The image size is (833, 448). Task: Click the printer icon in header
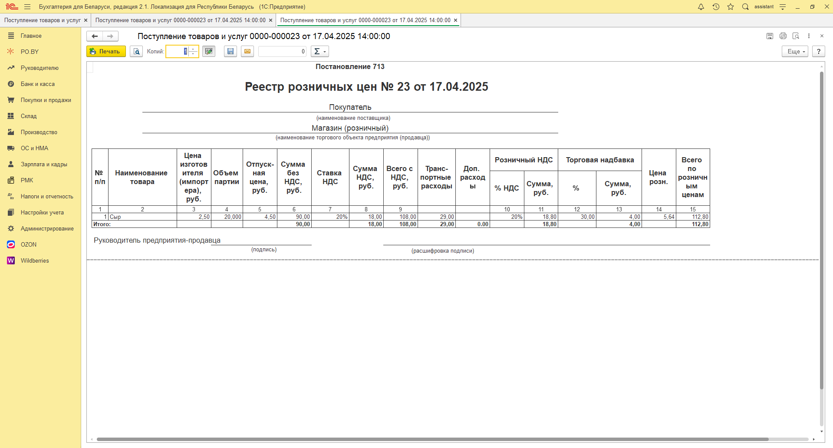(783, 36)
